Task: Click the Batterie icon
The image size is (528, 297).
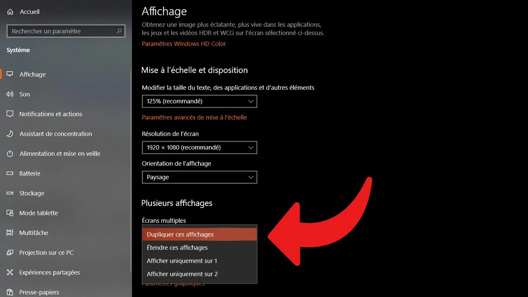Action: pyautogui.click(x=10, y=173)
